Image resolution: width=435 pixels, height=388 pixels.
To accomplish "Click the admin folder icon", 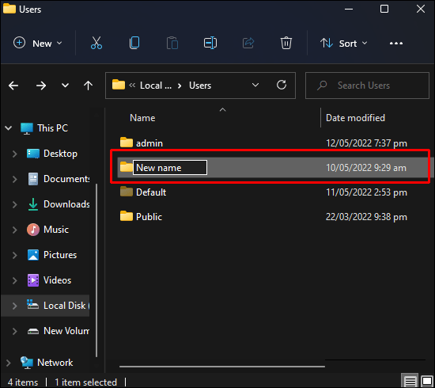I will click(x=127, y=143).
